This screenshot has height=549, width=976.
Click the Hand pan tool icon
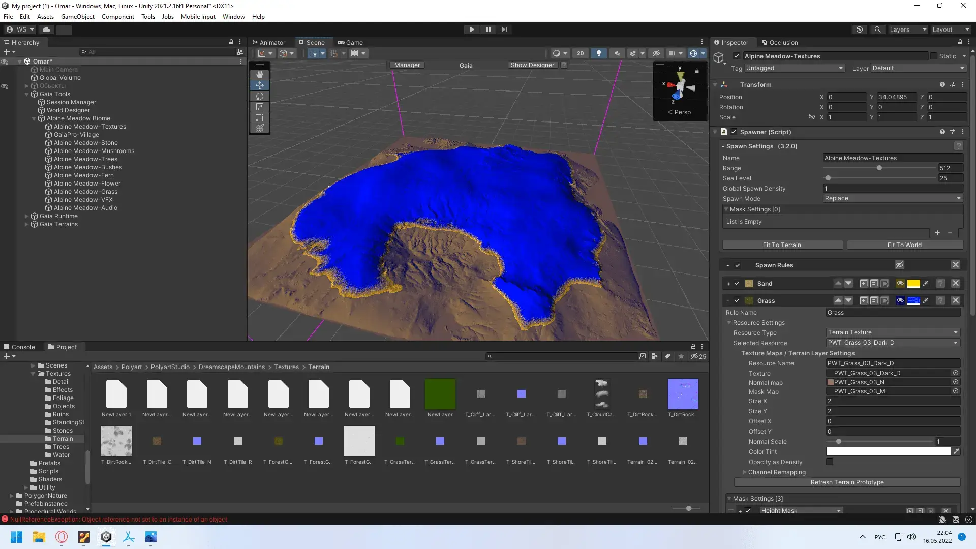point(259,74)
